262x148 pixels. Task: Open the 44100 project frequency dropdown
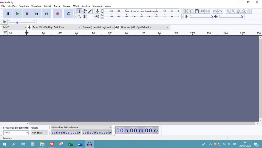(x=16, y=133)
